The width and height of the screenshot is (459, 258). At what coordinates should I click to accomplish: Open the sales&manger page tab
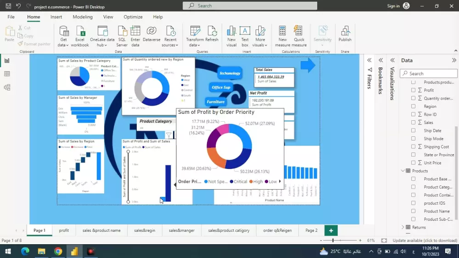click(181, 230)
